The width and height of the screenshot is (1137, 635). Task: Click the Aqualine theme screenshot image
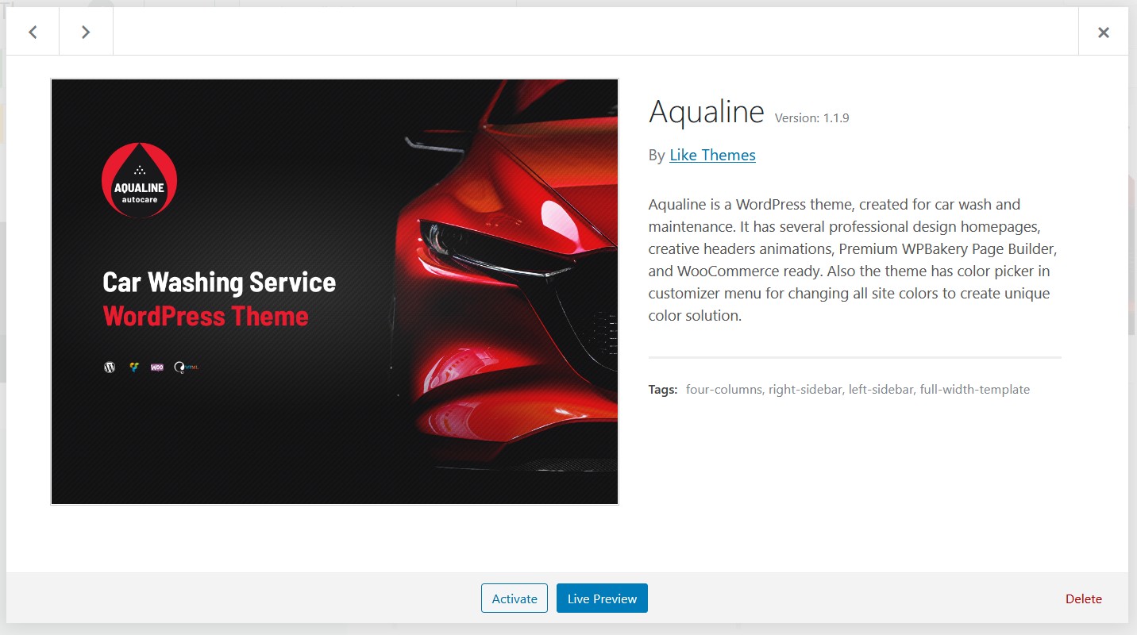334,291
